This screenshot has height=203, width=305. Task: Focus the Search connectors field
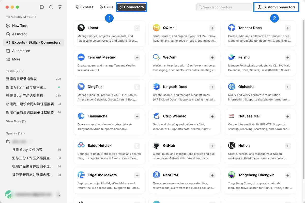224,7
